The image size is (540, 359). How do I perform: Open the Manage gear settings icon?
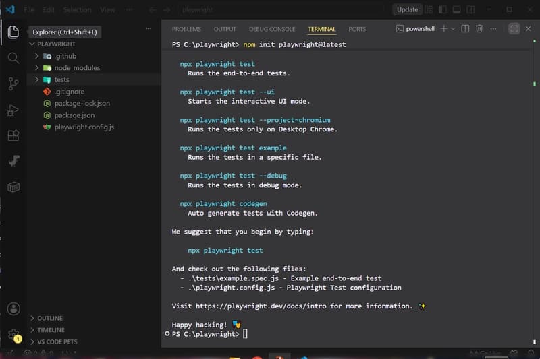pyautogui.click(x=13, y=335)
